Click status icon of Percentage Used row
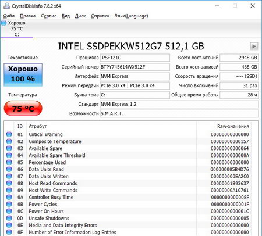The width and height of the screenshot is (262, 236). click(9, 162)
